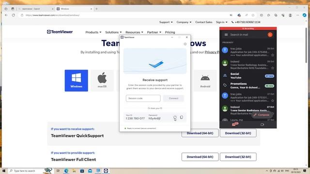Open the Pricing page
Screen dimensions: 310x174
coord(170,32)
